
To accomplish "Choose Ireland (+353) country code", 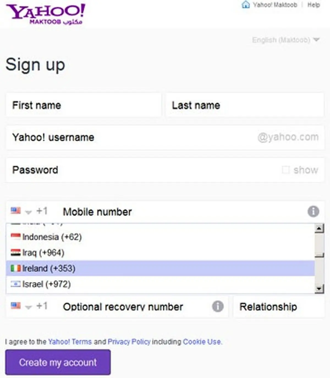I will coord(48,268).
